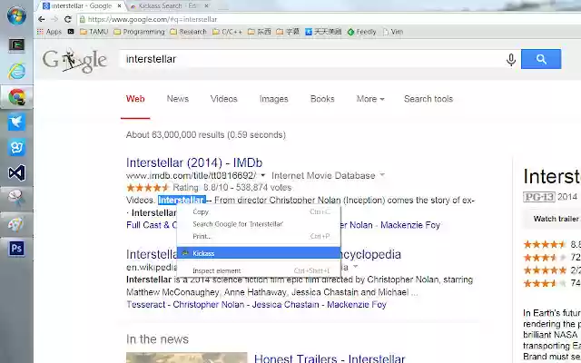Launch Photoshop from taskbar

pos(16,248)
